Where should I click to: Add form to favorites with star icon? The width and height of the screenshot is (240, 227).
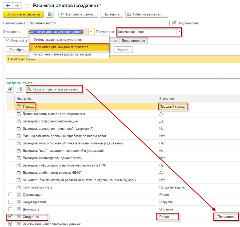27,5
